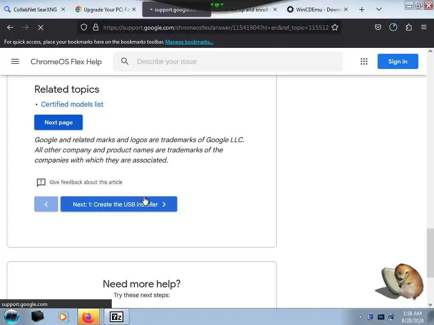Click the feedback speech bubble icon
The height and width of the screenshot is (325, 434).
[x=41, y=182]
